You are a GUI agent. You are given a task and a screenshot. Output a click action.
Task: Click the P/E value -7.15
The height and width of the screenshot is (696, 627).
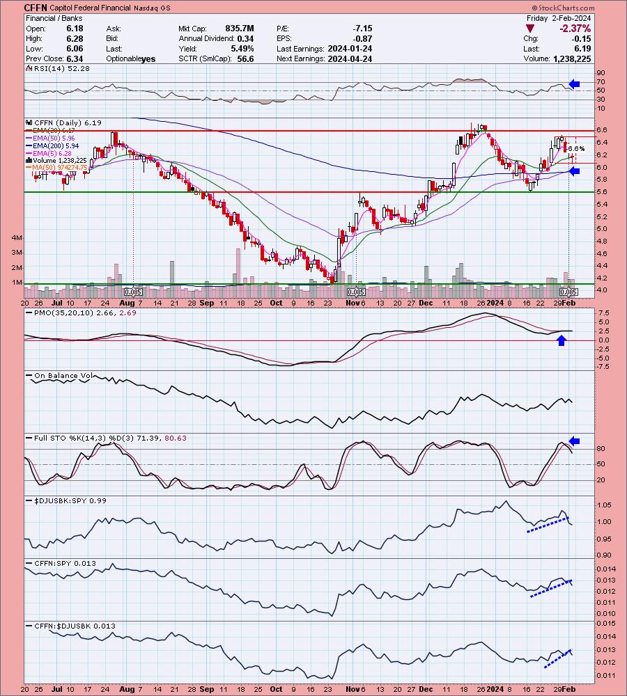pos(362,29)
